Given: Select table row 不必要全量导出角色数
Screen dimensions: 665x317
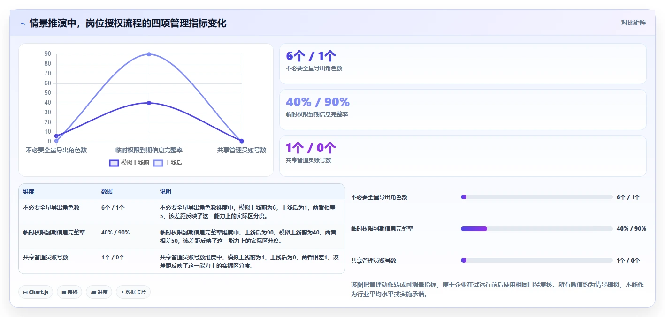Looking at the screenshot, I should tap(182, 211).
